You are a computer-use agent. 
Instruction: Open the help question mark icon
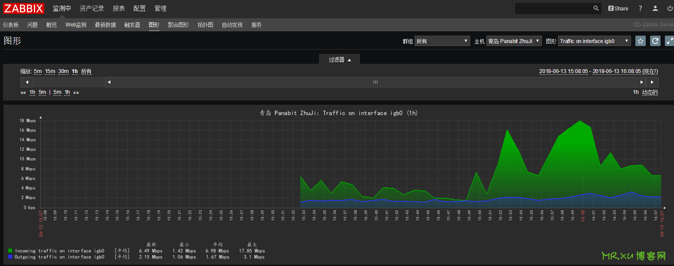pyautogui.click(x=640, y=8)
